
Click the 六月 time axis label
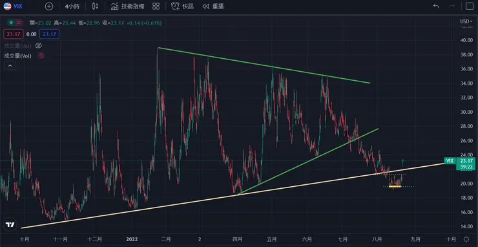coord(307,239)
